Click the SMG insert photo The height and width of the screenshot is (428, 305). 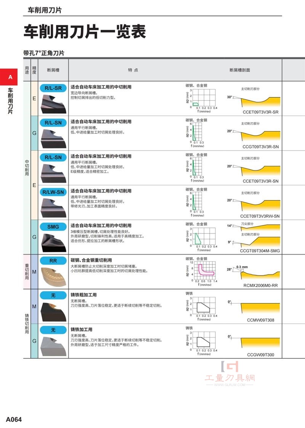pos(54,242)
